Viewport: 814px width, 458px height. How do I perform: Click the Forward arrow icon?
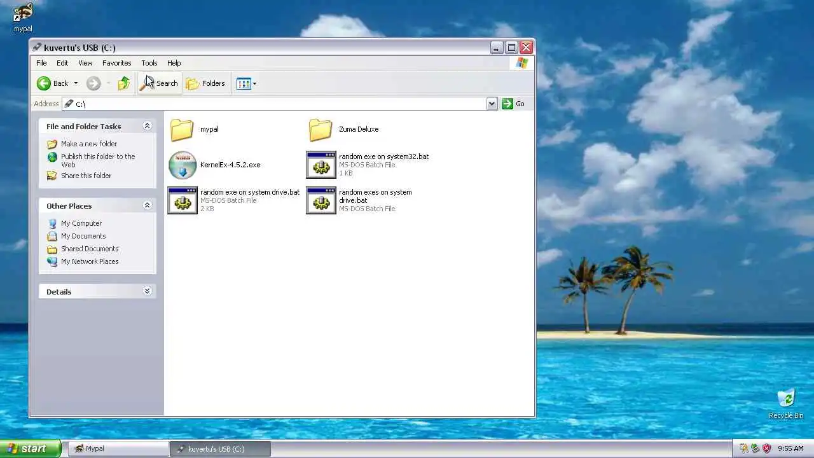click(93, 83)
